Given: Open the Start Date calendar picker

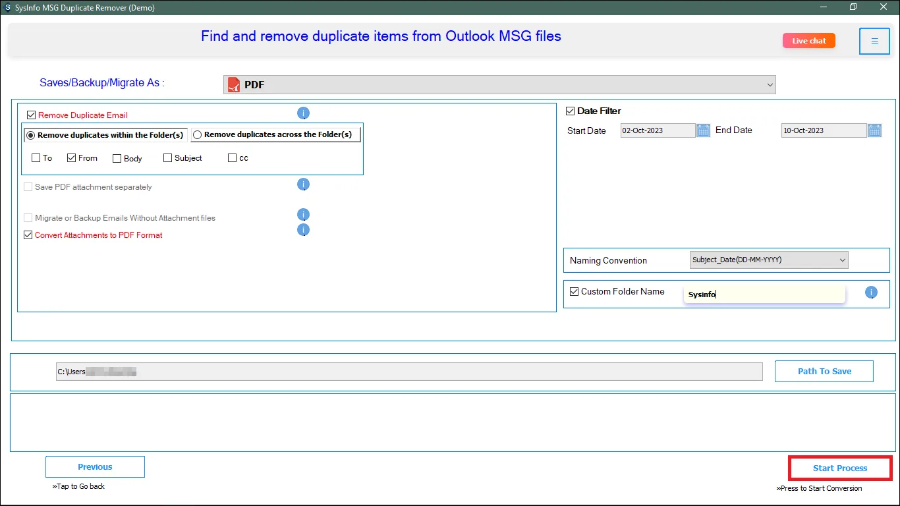Looking at the screenshot, I should pyautogui.click(x=703, y=130).
